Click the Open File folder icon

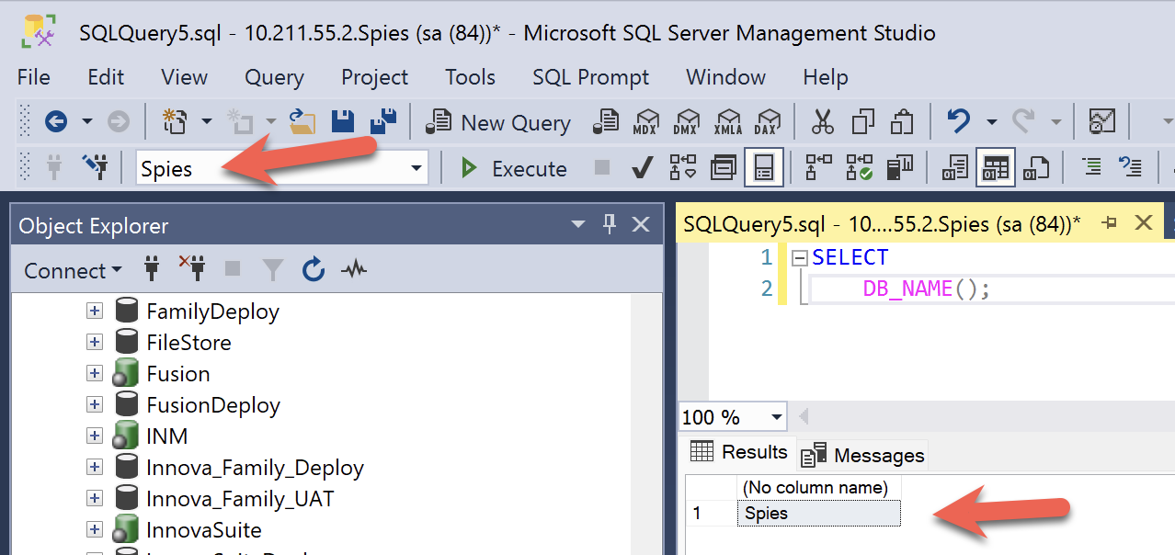click(302, 121)
